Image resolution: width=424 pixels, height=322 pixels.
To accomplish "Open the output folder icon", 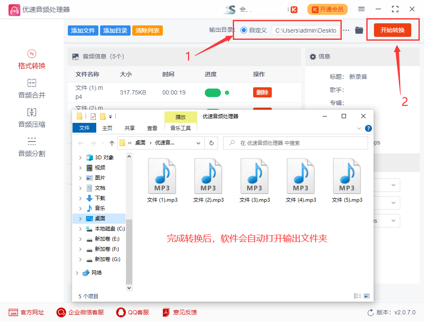I will coord(359,30).
